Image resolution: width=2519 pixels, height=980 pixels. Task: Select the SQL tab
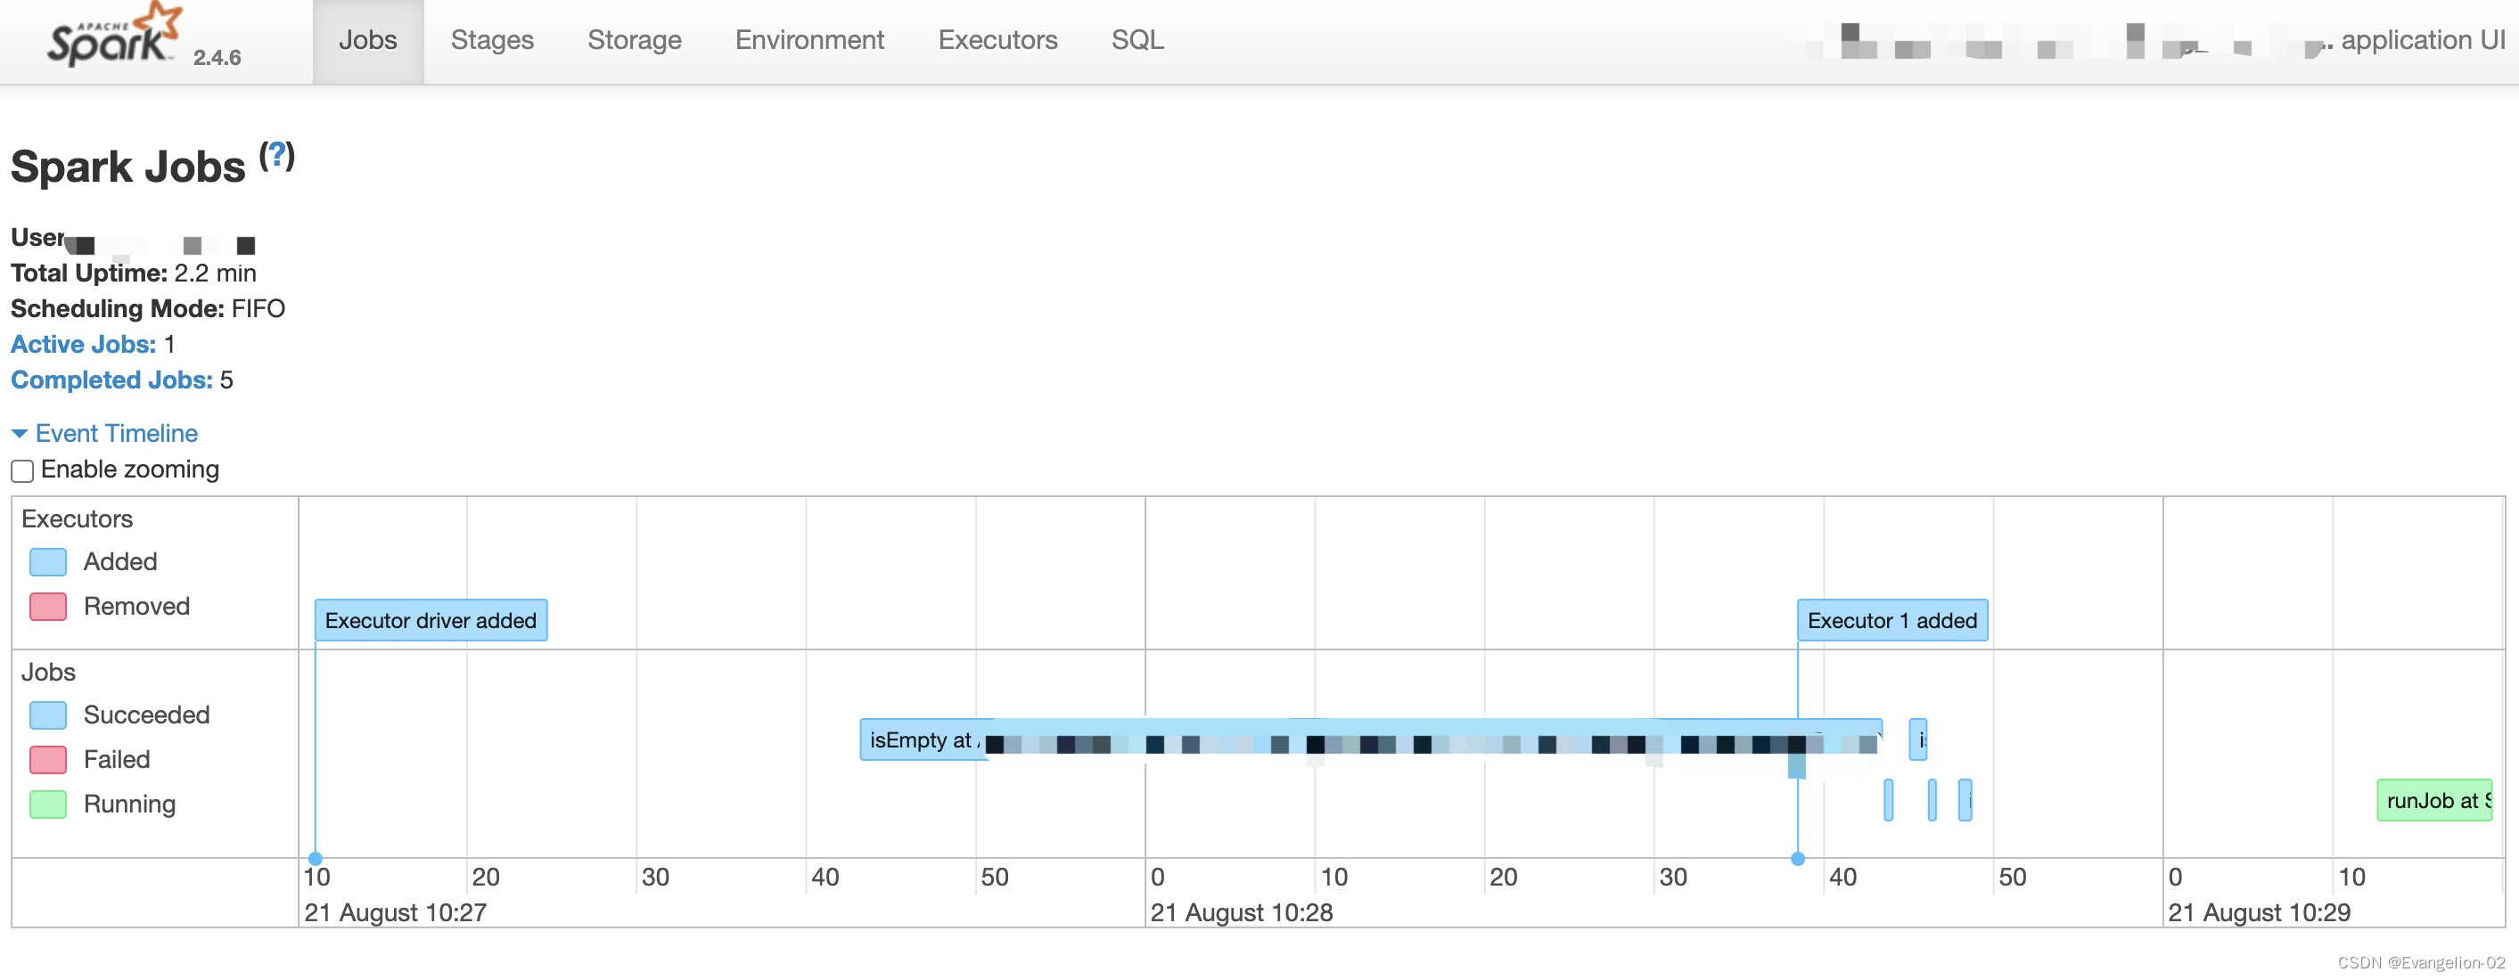[x=1136, y=40]
